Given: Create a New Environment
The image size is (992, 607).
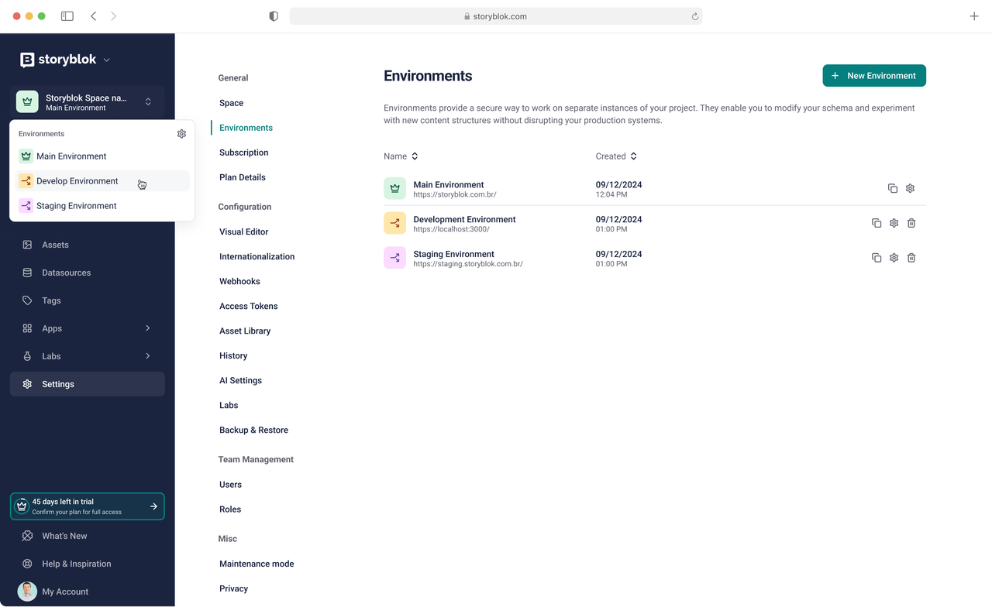Looking at the screenshot, I should (874, 76).
